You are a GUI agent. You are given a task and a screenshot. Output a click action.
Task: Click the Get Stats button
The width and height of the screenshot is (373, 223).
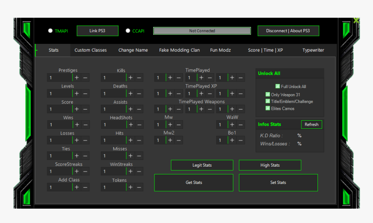pyautogui.click(x=193, y=183)
